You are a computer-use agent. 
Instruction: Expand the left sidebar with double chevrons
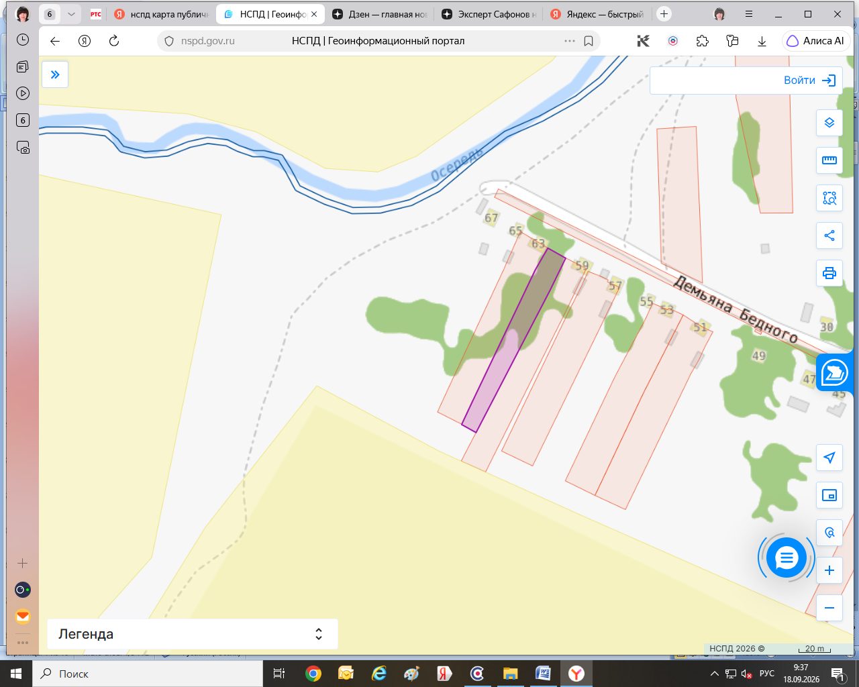[x=55, y=74]
